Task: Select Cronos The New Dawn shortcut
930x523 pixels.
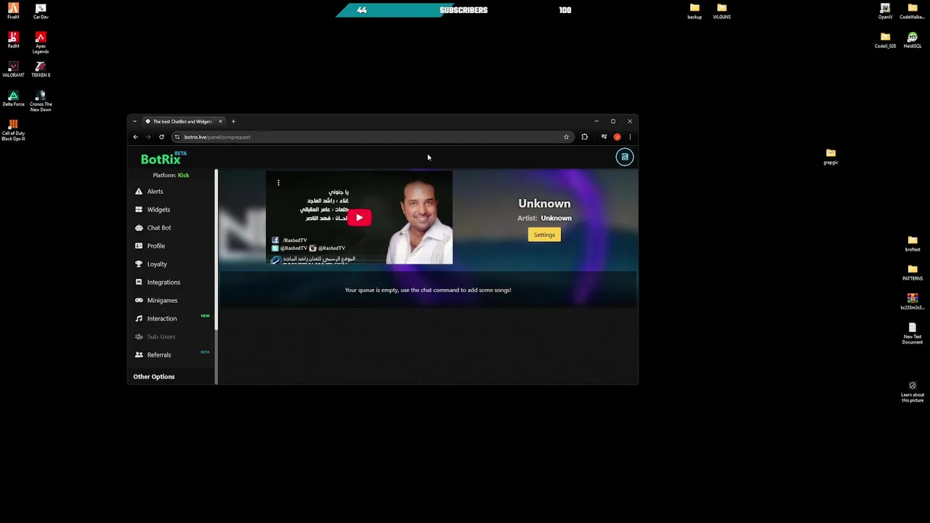Action: click(x=41, y=101)
